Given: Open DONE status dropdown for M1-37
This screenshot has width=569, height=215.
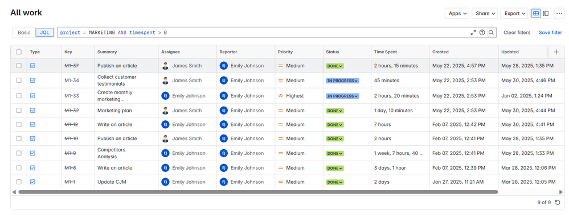Looking at the screenshot, I should pos(335,66).
